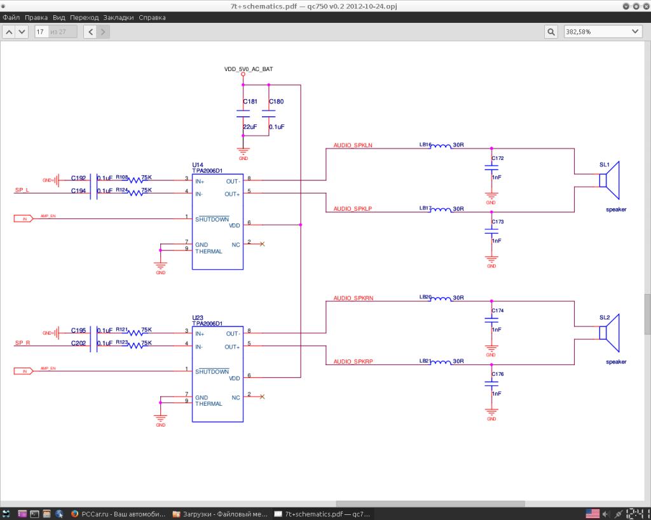Switch to Загрузки file manager taskbar window
Viewport: 651px width, 520px height.
(221, 514)
